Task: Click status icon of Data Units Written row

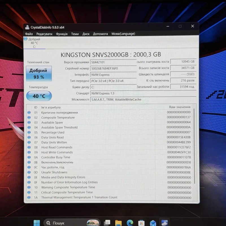Action: [29, 142]
